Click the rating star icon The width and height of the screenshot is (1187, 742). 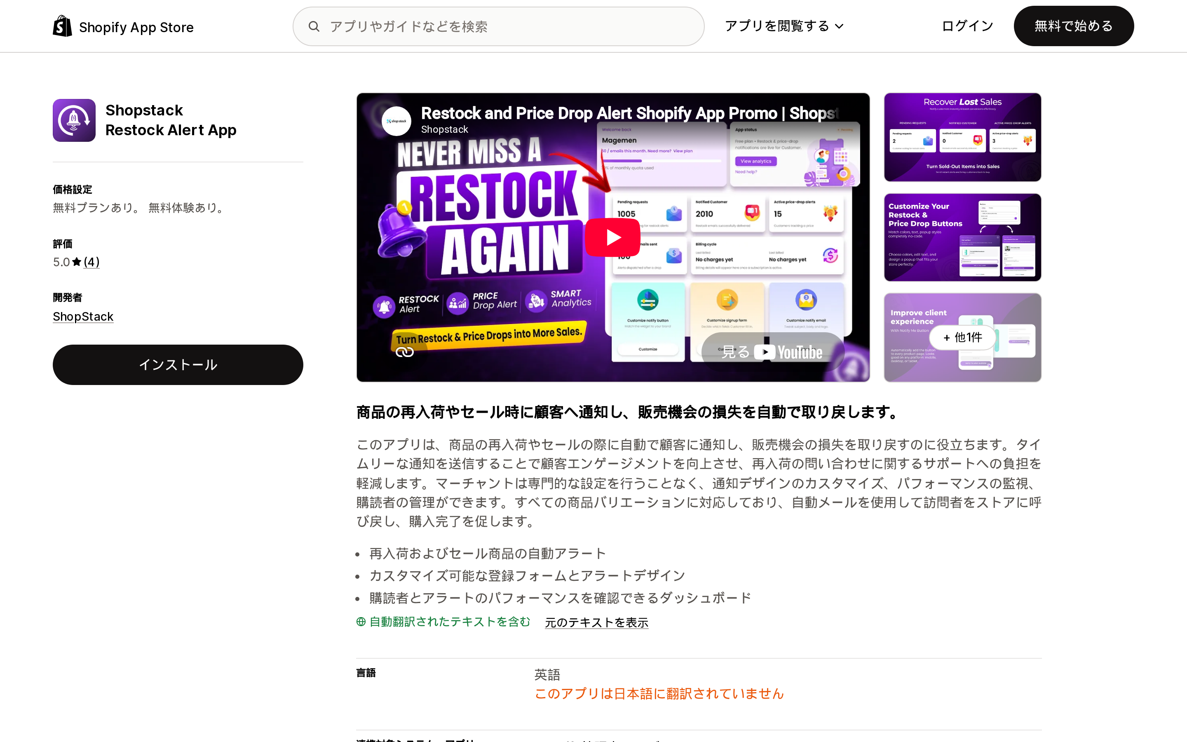coord(77,262)
